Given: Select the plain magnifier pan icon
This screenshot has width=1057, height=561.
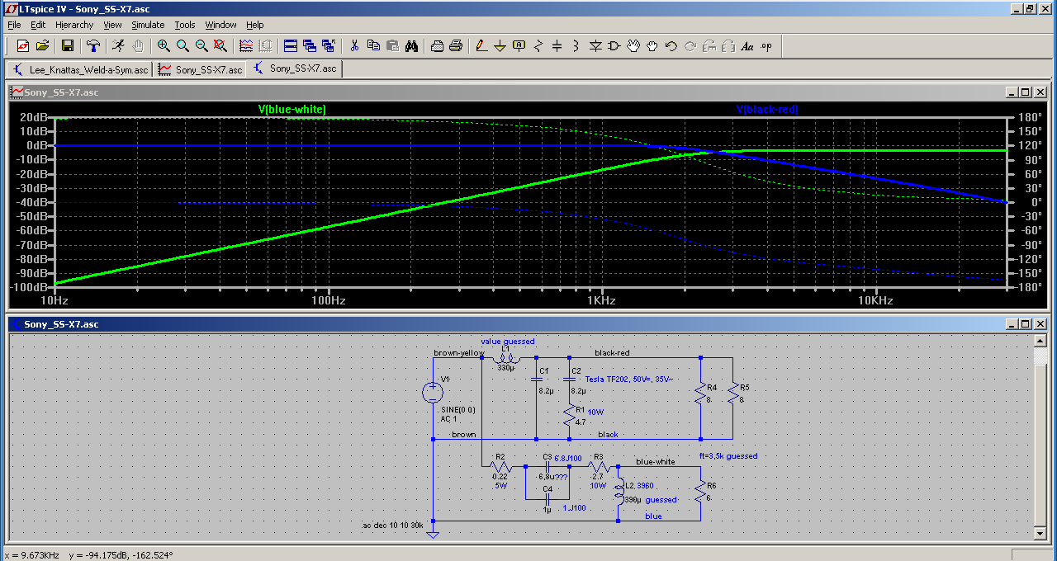Looking at the screenshot, I should pyautogui.click(x=182, y=45).
